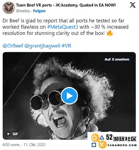Click the 52 gamers controller-symbol logo

pyautogui.click(x=99, y=141)
